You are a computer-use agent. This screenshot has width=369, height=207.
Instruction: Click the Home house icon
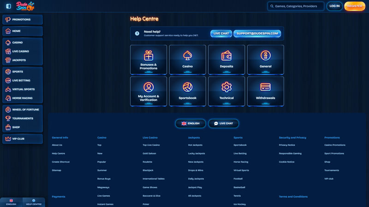click(8, 31)
